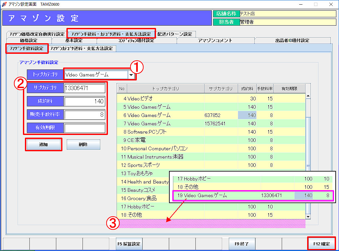Viewport: 339px width, 251px height.
Task: Switch to アマゾン価格改定自動実行設定 tab
Action: (37, 34)
